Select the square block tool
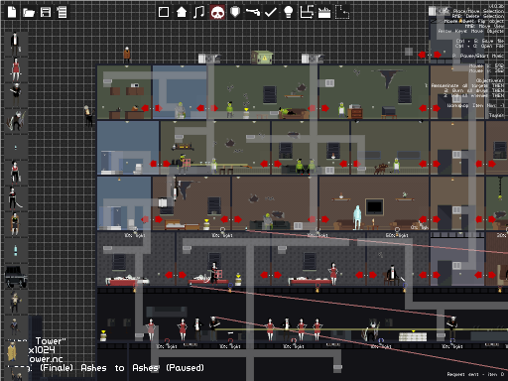 (164, 12)
